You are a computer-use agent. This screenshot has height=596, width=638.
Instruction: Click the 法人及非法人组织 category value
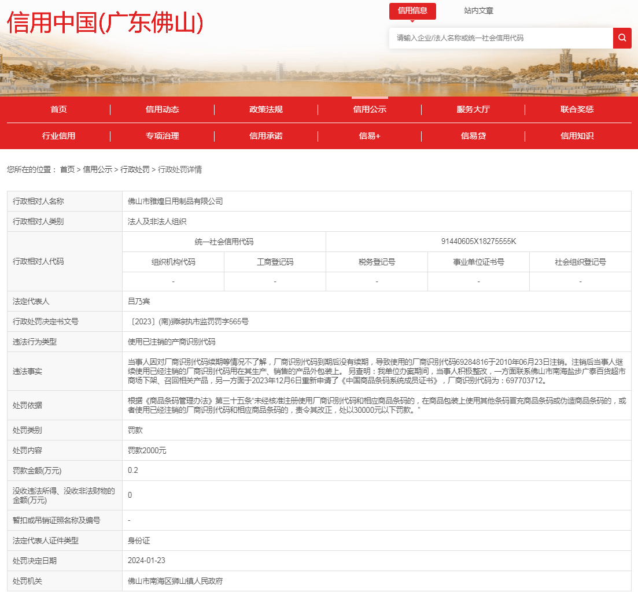(157, 221)
